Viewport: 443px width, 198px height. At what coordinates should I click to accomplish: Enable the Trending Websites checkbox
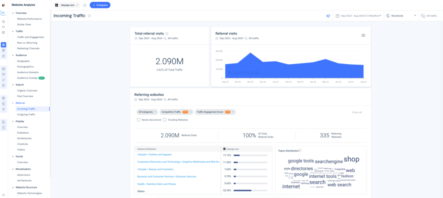[164, 119]
